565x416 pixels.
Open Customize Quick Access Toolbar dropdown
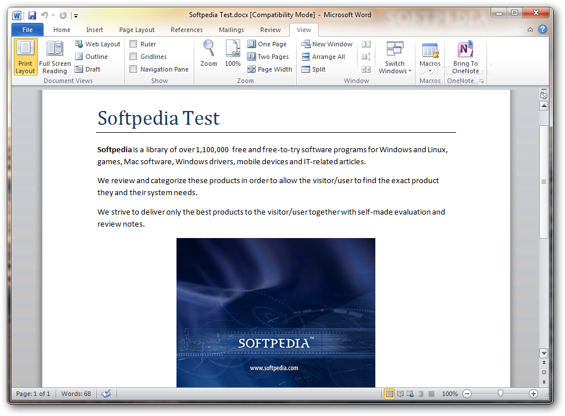[x=76, y=16]
